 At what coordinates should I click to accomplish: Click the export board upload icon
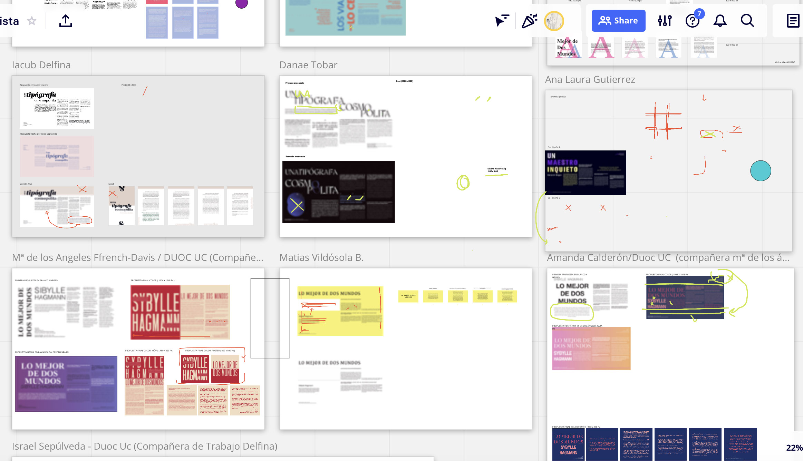click(66, 21)
